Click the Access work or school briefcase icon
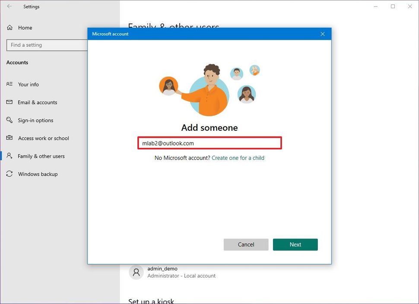The image size is (419, 304). tap(10, 138)
